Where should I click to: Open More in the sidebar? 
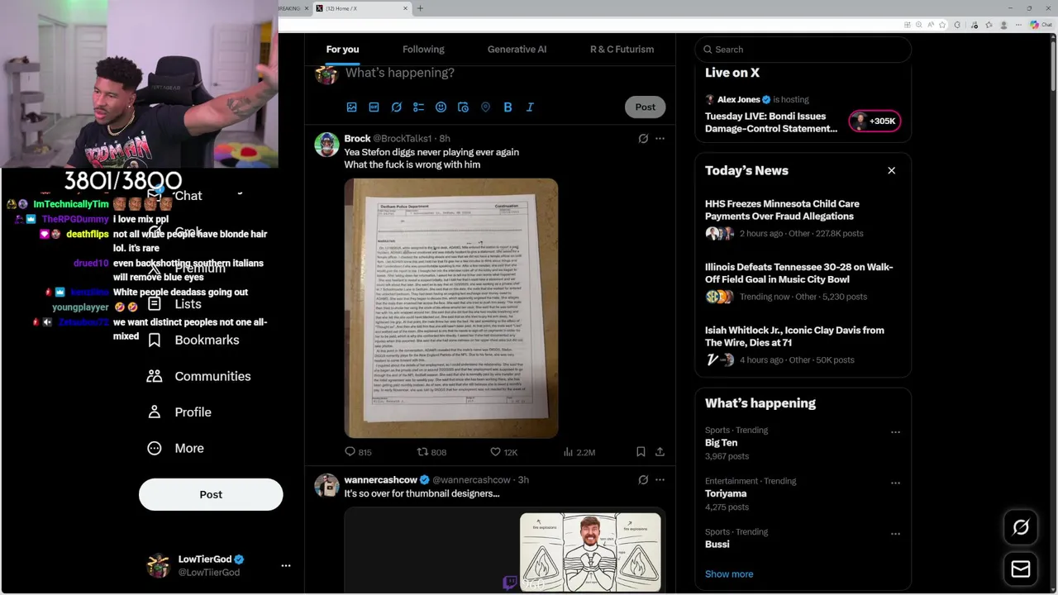[175, 448]
